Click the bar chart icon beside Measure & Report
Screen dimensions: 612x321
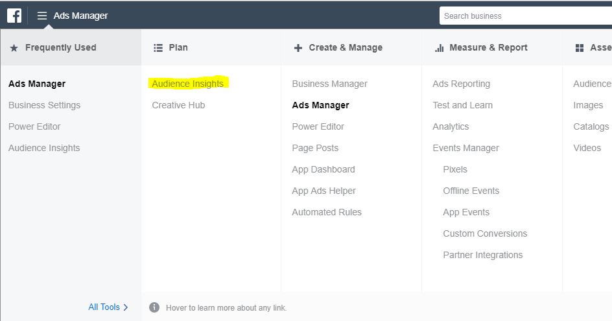(x=440, y=47)
